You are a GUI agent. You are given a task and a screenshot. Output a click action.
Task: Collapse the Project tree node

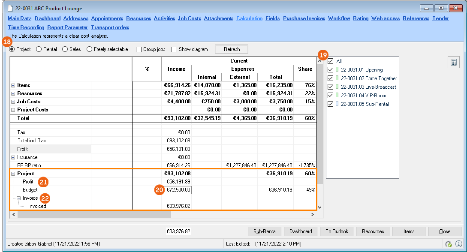tap(13, 174)
